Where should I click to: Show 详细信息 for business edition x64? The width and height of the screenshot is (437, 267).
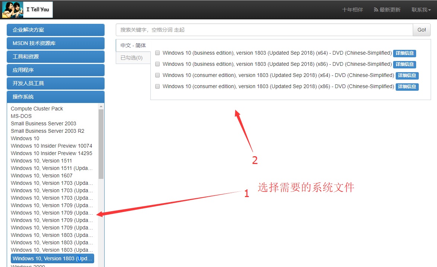405,53
